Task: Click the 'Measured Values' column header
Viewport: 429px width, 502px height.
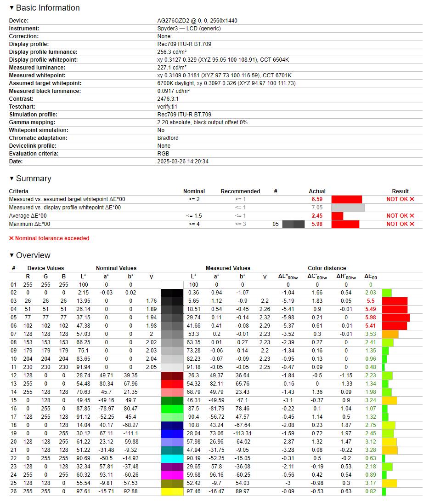Action: point(228,268)
